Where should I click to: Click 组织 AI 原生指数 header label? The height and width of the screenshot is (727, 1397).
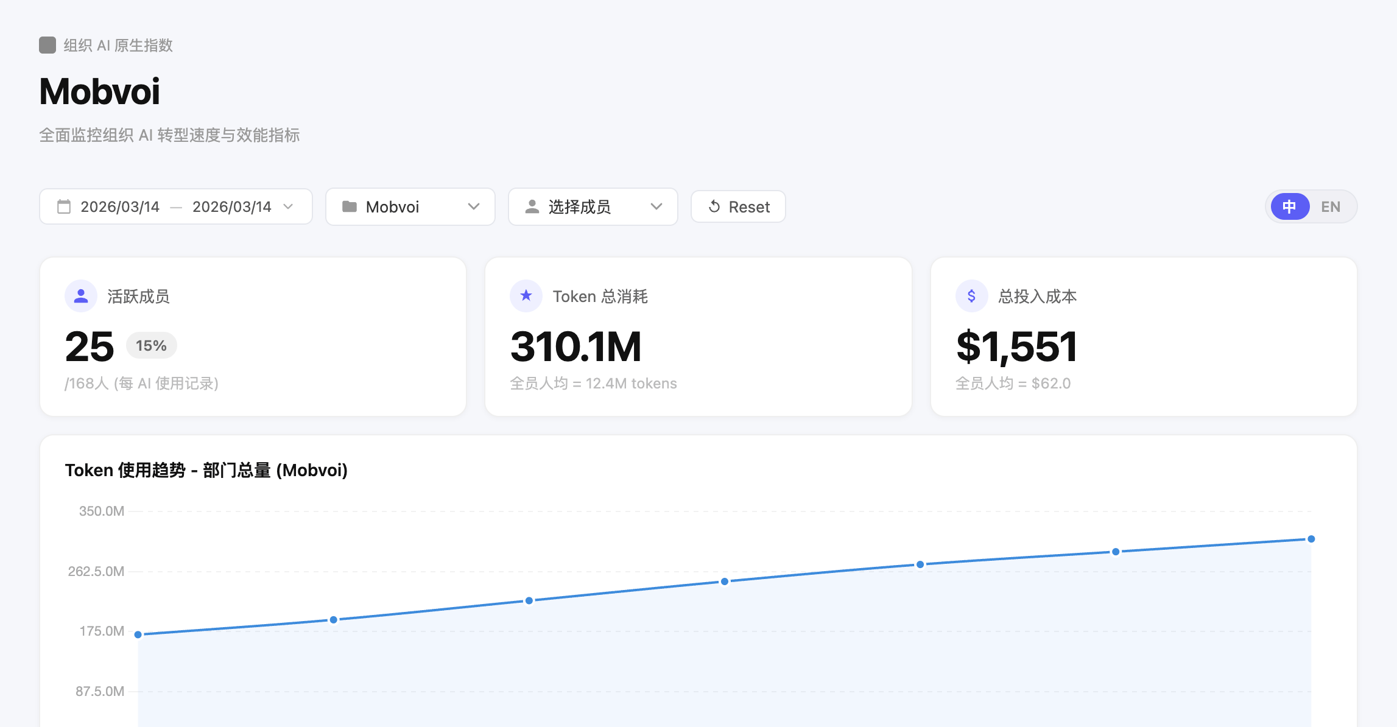click(x=118, y=46)
